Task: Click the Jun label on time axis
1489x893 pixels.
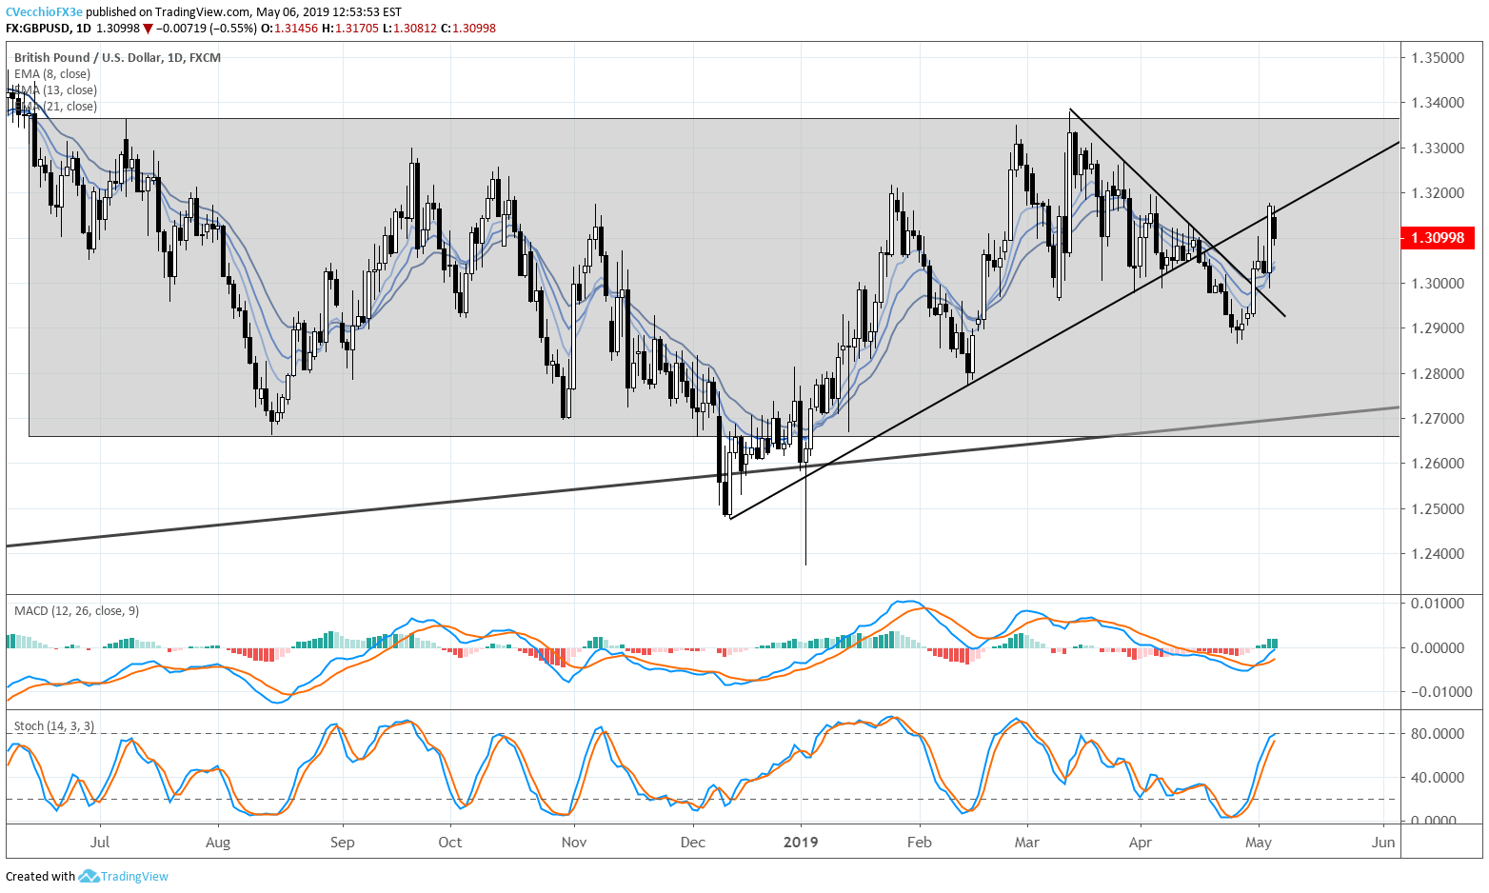Action: (1383, 843)
